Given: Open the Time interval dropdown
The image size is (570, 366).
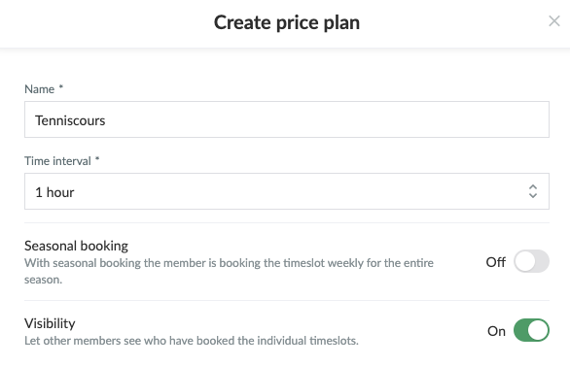Looking at the screenshot, I should tap(287, 191).
